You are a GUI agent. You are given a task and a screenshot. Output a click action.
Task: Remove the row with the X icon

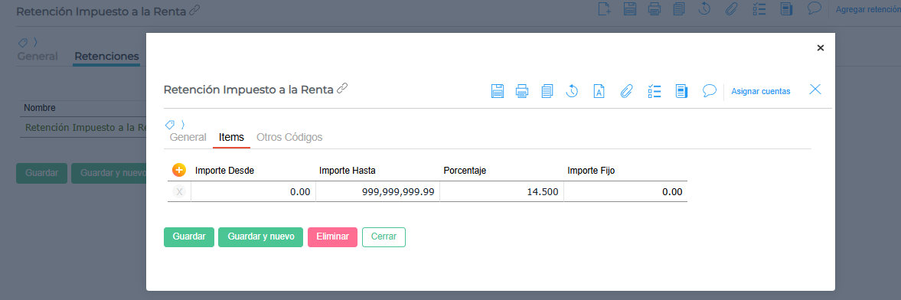pyautogui.click(x=179, y=192)
